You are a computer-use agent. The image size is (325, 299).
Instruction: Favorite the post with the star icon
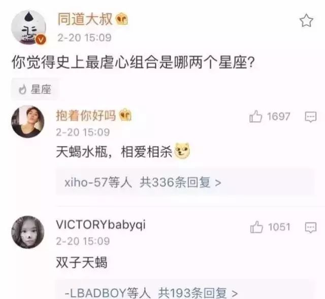(306, 21)
